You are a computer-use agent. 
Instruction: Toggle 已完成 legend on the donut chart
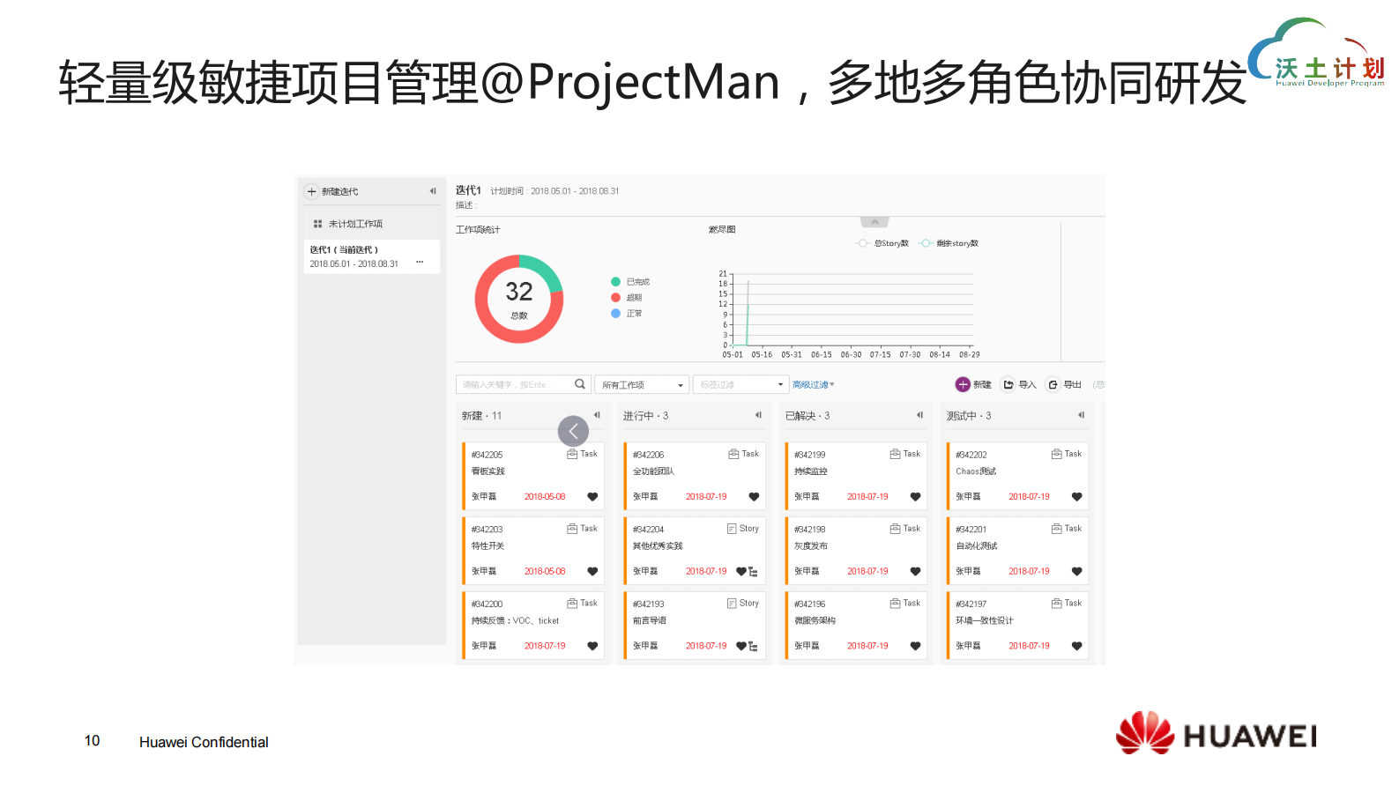click(630, 282)
